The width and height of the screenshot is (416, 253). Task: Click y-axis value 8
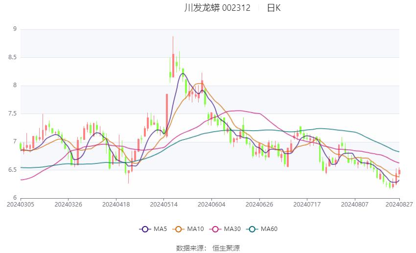click(15, 86)
